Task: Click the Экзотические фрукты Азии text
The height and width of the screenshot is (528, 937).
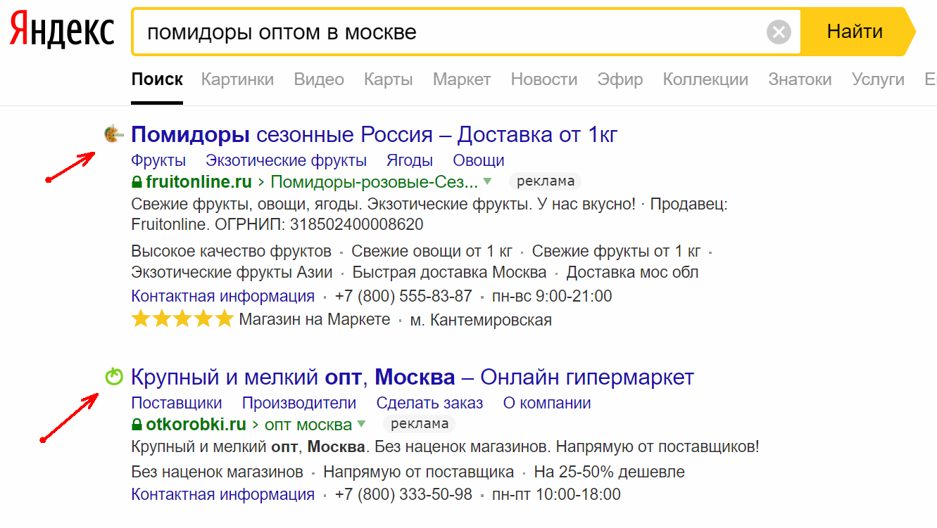Action: click(x=232, y=272)
